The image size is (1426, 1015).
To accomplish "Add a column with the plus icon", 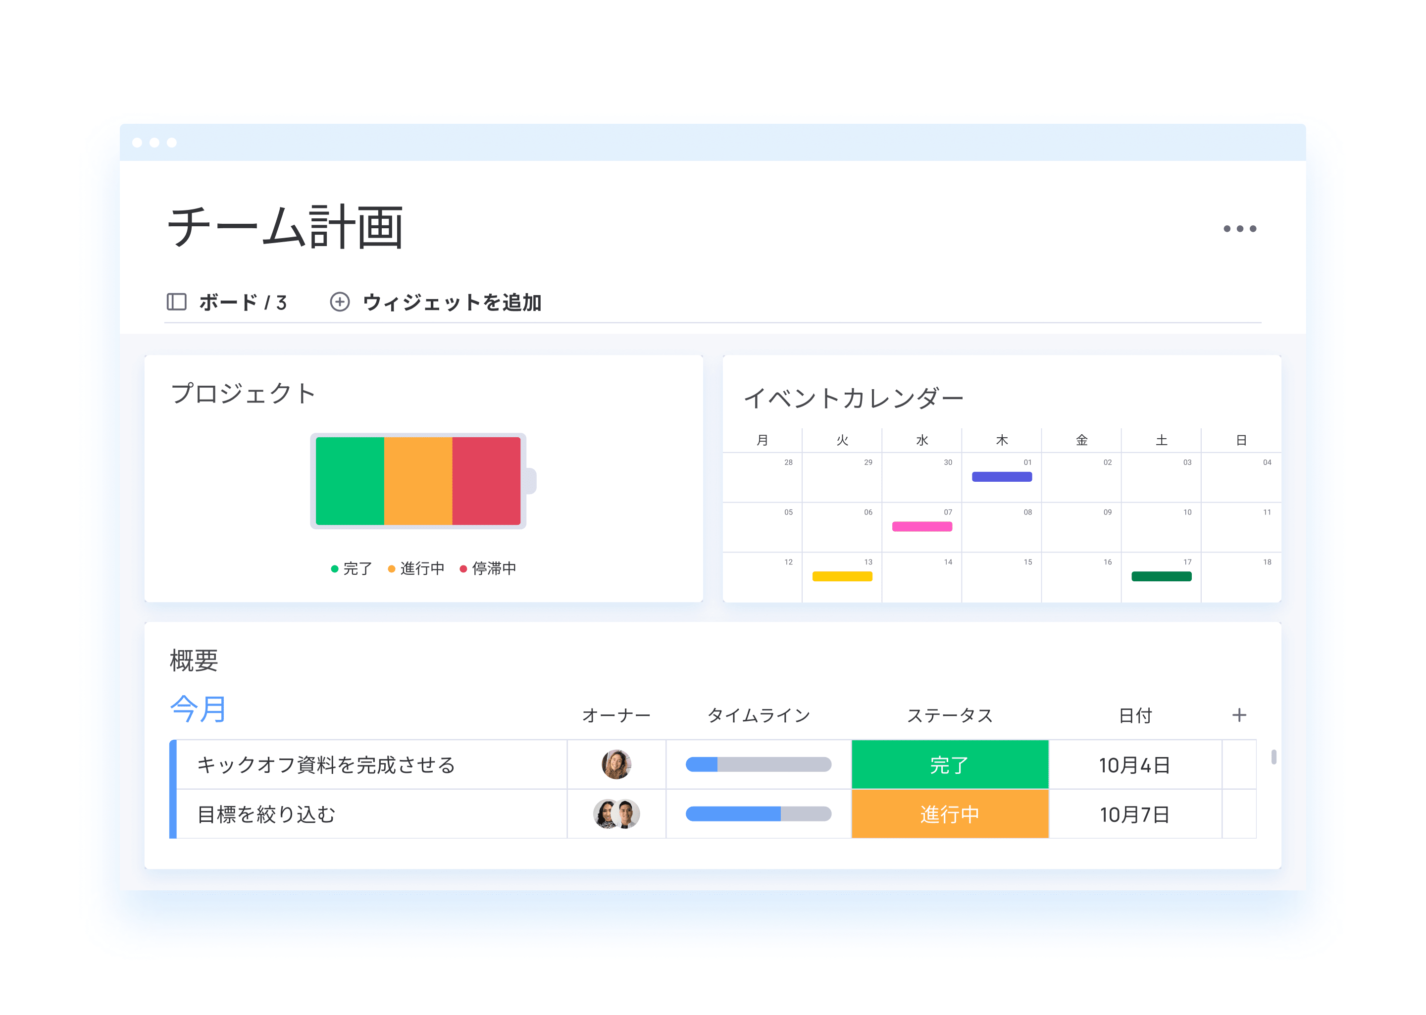I will 1238,715.
